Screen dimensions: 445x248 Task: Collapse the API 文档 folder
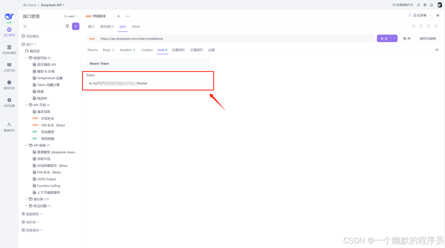click(26, 105)
